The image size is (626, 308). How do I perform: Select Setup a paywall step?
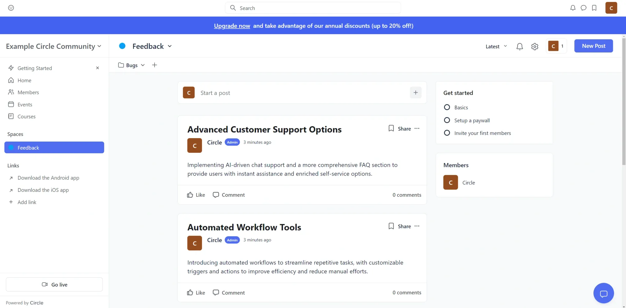click(447, 120)
